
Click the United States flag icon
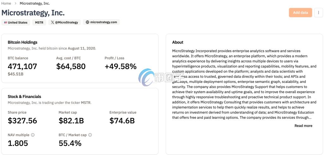6,22
